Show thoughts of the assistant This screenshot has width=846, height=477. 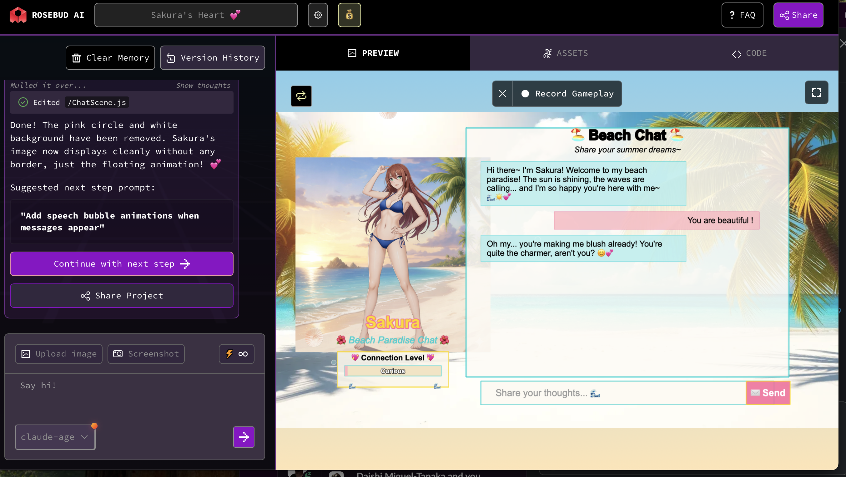[x=203, y=85]
